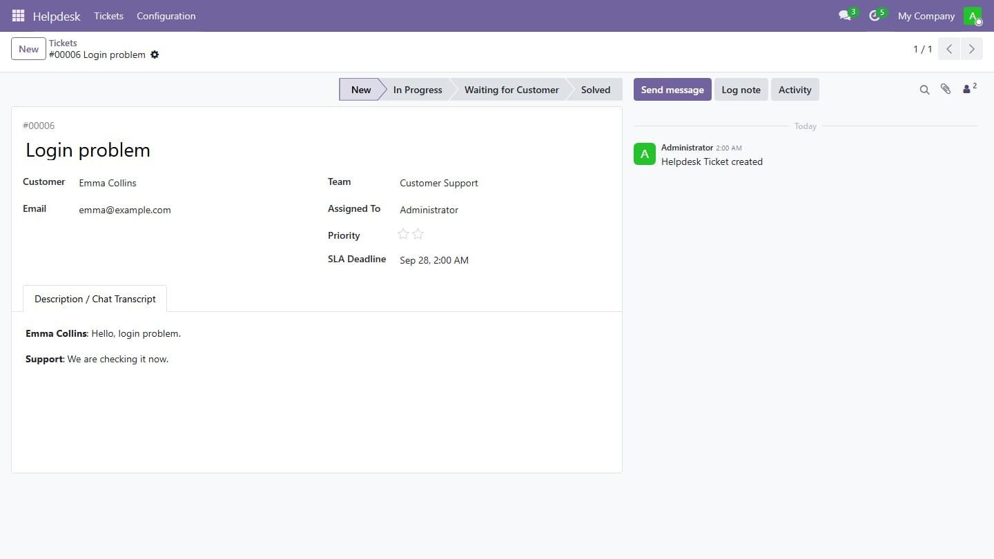Screen dimensions: 994x559
Task: Mark ticket as Solved stage
Action: [x=596, y=90]
